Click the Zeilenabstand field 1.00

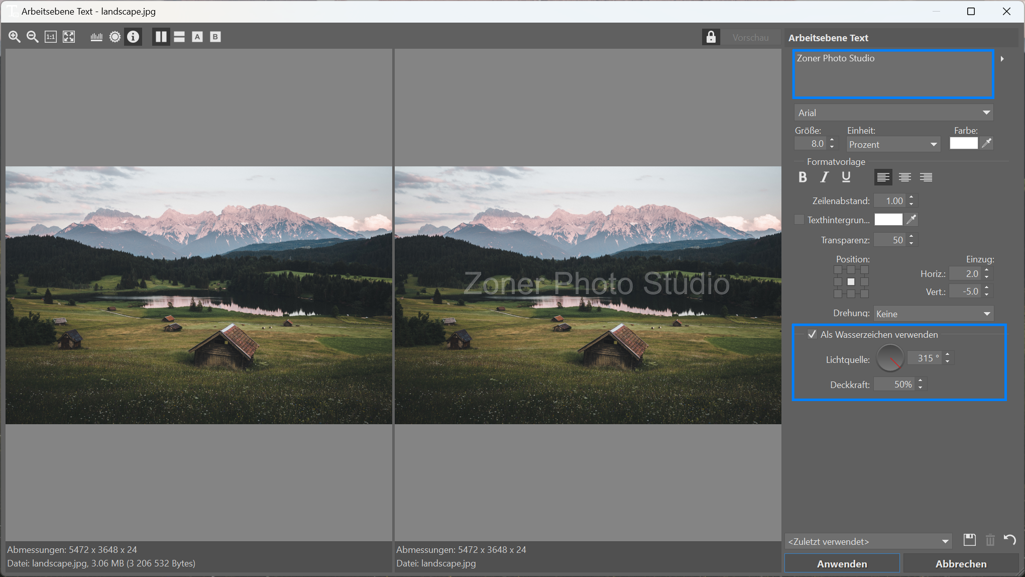pos(889,201)
